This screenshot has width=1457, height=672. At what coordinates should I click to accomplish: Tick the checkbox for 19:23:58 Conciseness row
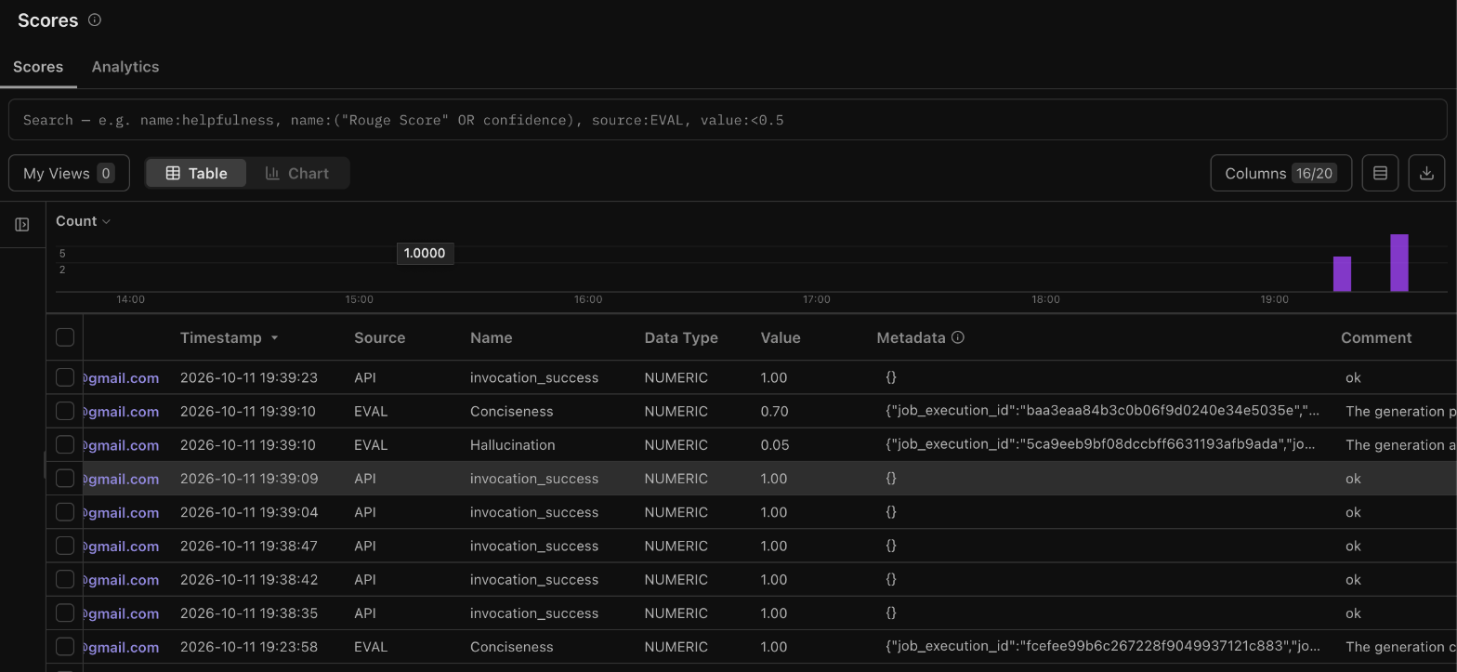coord(65,647)
